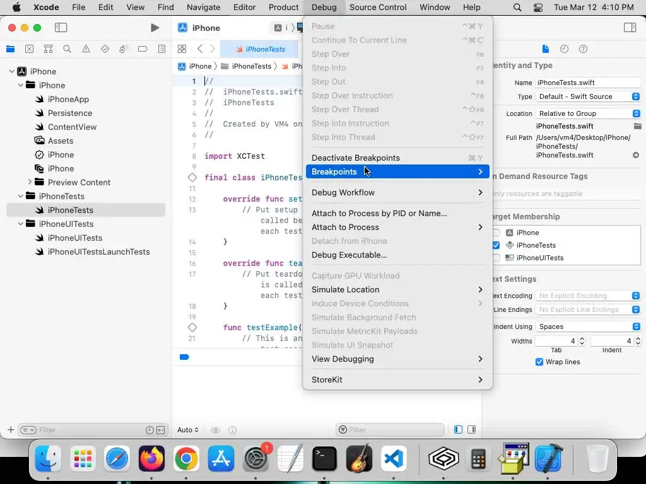Open the Debug Workflow submenu

coord(397,193)
